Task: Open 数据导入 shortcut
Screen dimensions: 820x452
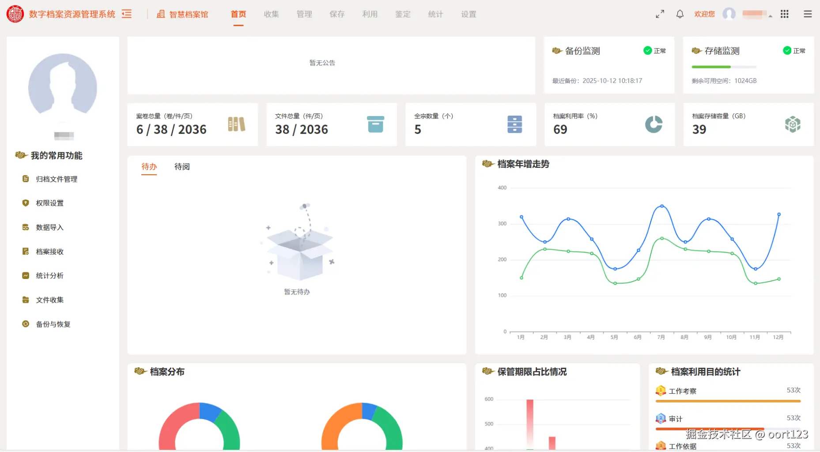Action: pos(50,227)
